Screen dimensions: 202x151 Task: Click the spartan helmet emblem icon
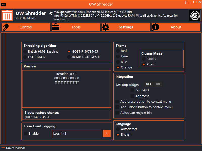point(195,15)
